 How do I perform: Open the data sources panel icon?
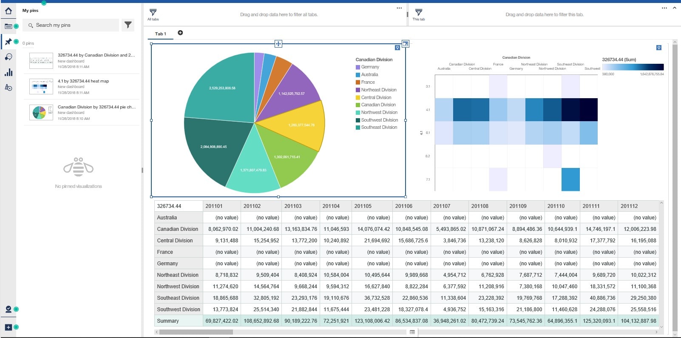tap(8, 26)
